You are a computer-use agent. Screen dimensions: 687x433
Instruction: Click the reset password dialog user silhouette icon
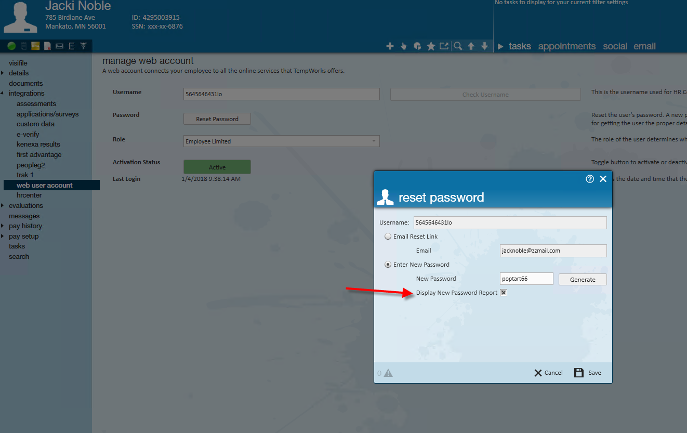pos(385,197)
